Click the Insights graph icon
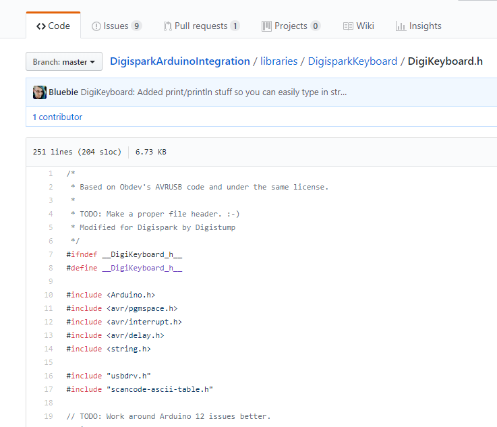This screenshot has width=497, height=427. [401, 26]
